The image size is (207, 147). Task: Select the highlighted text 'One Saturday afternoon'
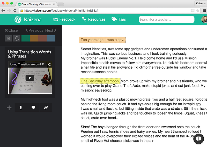click(100, 81)
